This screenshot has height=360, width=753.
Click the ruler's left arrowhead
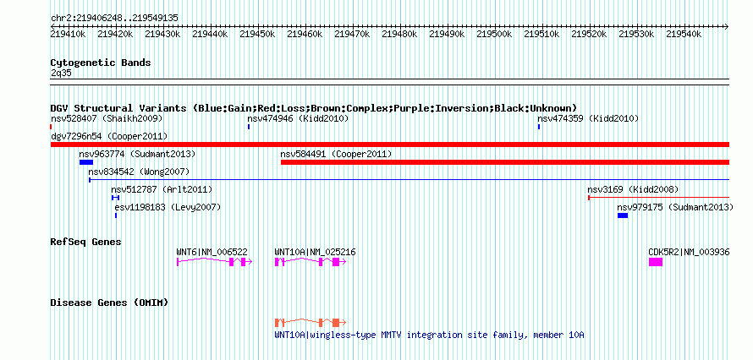52,26
